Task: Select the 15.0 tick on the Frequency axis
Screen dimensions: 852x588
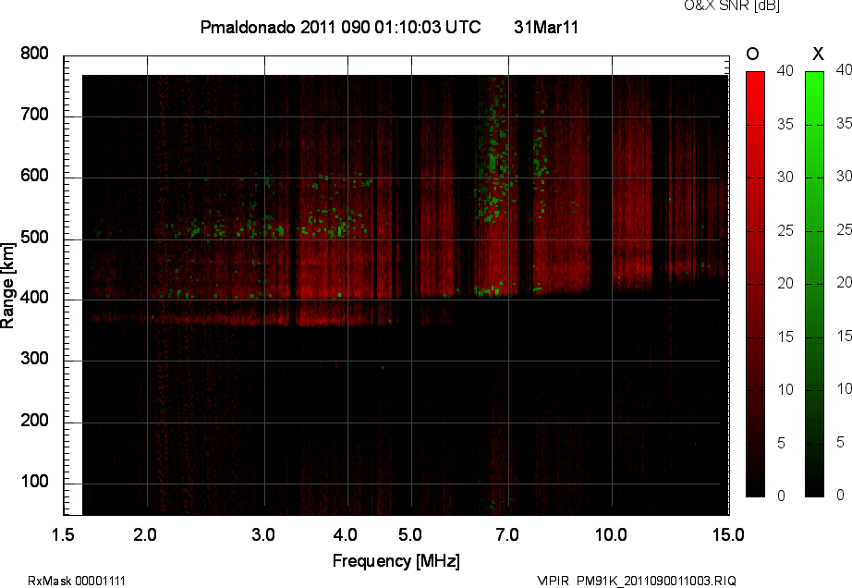Action: pyautogui.click(x=728, y=534)
